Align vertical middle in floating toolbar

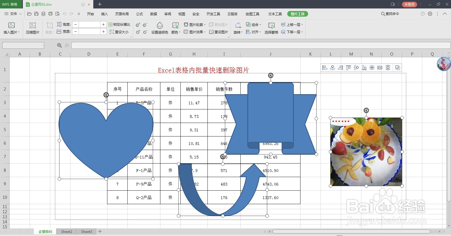[x=356, y=68]
